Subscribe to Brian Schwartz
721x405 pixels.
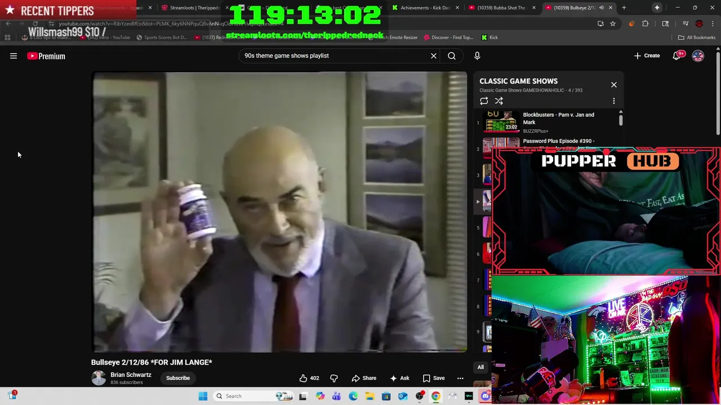(178, 378)
